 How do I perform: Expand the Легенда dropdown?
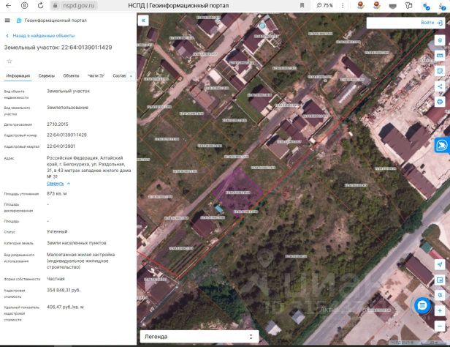coord(199,336)
